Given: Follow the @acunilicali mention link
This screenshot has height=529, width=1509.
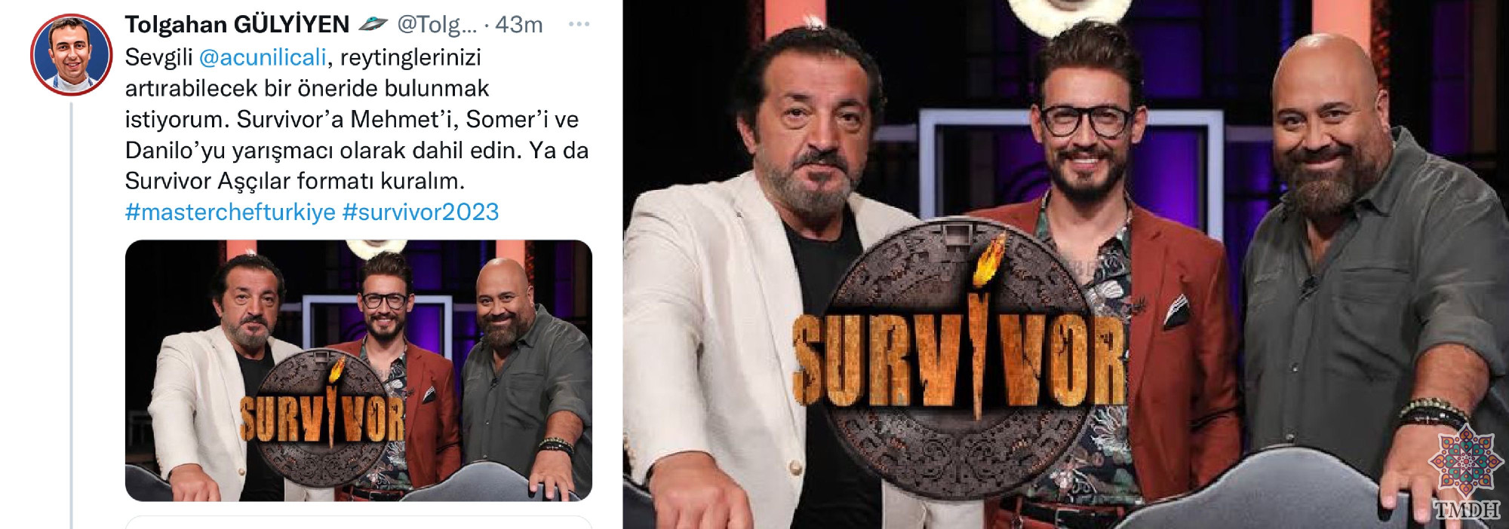Looking at the screenshot, I should pyautogui.click(x=263, y=57).
